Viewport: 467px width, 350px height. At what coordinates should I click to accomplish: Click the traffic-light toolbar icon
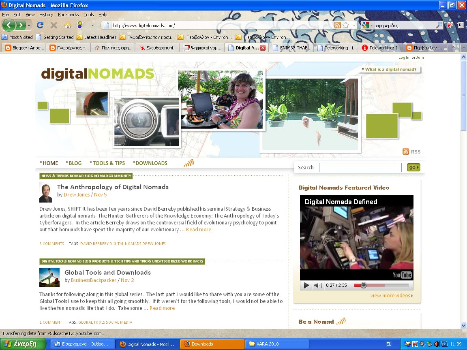[80, 25]
